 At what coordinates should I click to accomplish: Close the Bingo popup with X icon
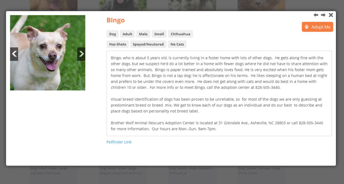(x=331, y=15)
